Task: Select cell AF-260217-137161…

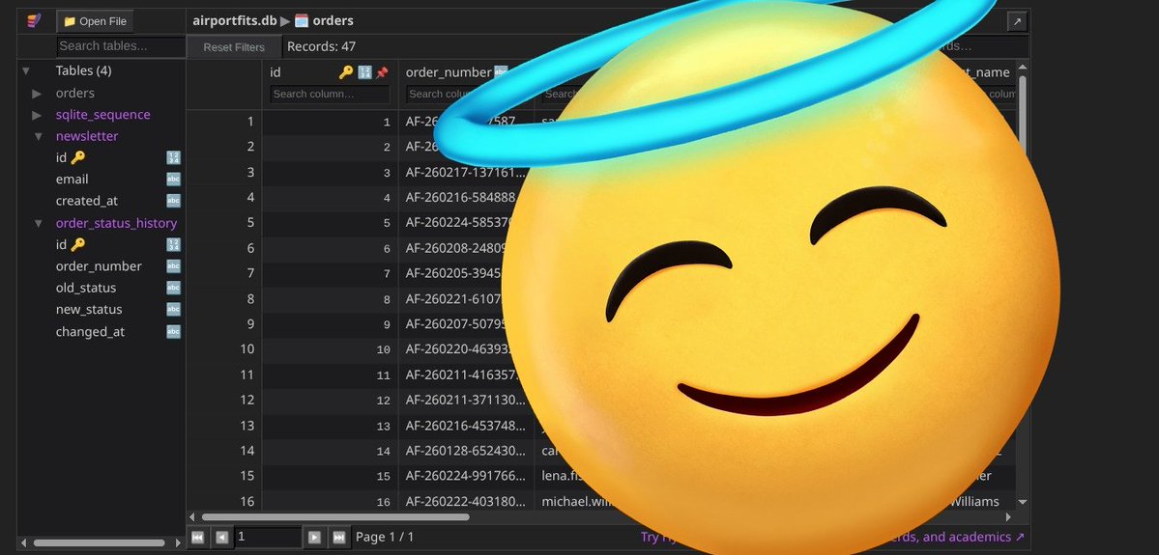Action: 466,173
